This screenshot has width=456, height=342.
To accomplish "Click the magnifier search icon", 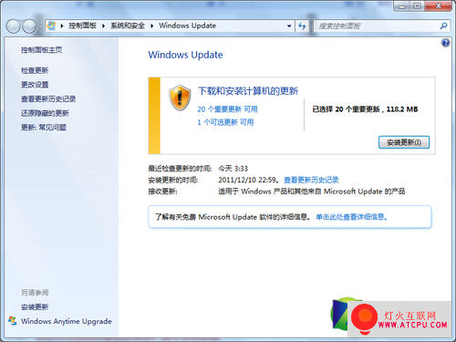I will [443, 26].
